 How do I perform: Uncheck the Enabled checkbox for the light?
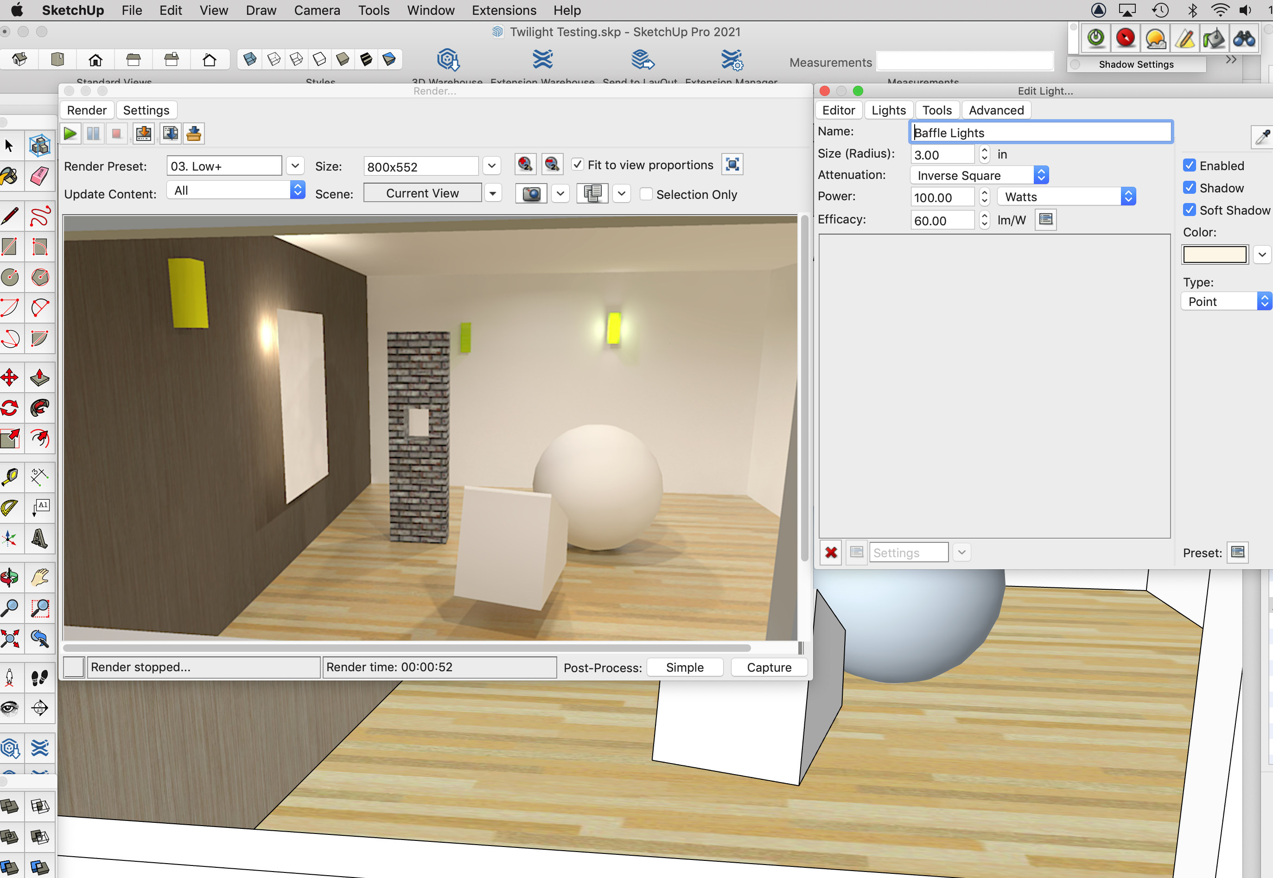pos(1189,165)
